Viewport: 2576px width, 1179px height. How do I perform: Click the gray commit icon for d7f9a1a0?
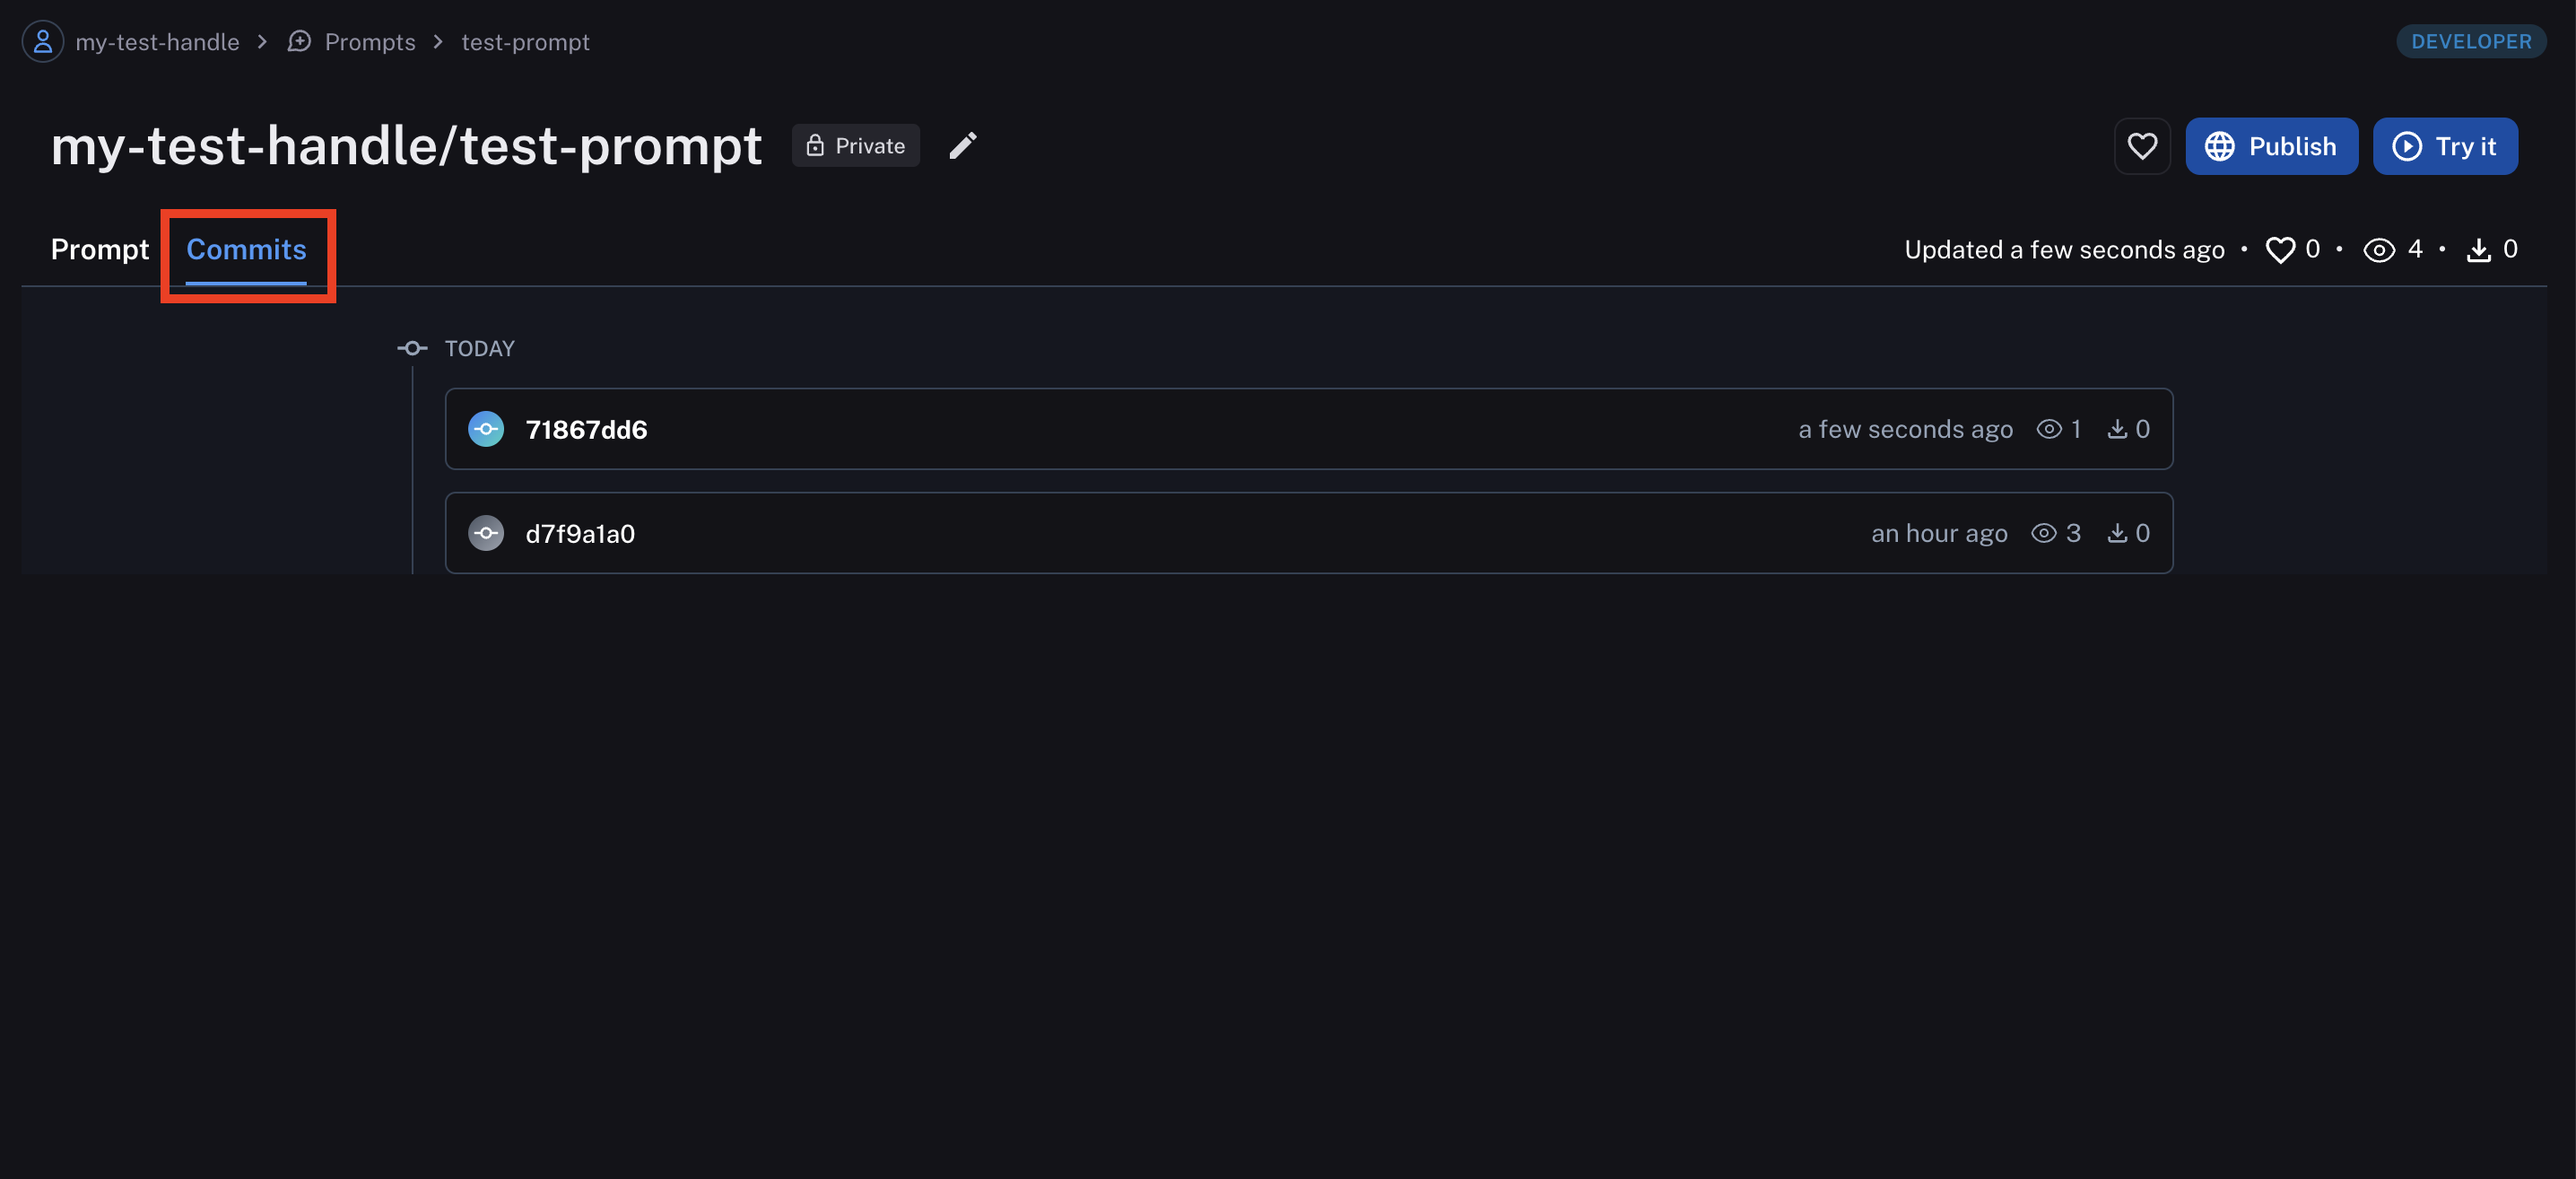[486, 533]
